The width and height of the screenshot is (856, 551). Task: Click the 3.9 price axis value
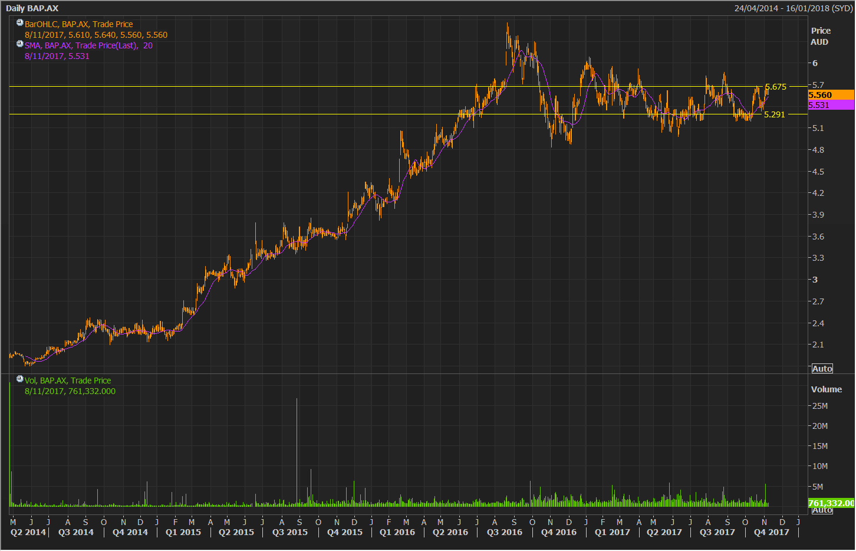tap(818, 215)
